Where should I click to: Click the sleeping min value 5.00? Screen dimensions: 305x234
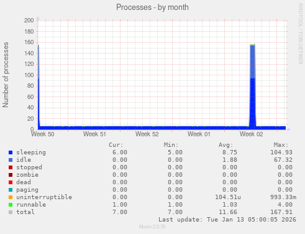[x=175, y=152]
